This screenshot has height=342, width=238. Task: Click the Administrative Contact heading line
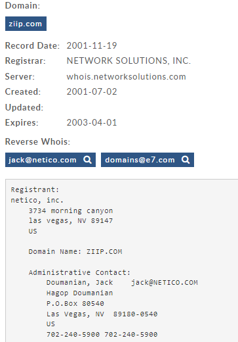click(x=79, y=272)
